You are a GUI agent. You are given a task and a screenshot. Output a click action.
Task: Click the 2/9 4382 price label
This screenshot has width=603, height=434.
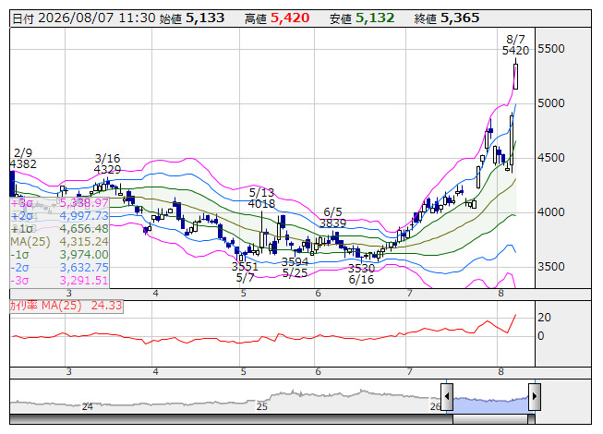point(23,159)
